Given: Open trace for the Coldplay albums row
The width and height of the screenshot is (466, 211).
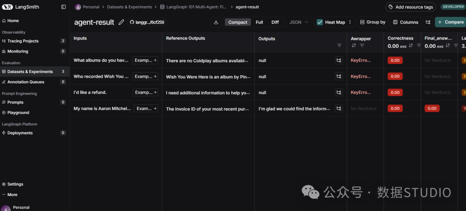Looking at the screenshot, I should point(339,60).
